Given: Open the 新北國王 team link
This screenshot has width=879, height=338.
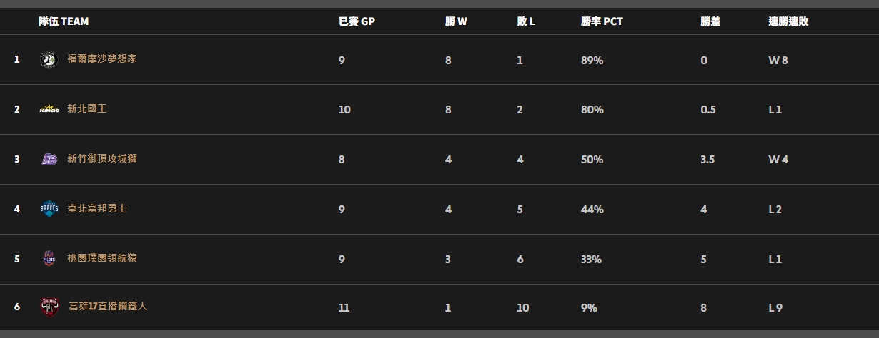Looking at the screenshot, I should point(87,109).
